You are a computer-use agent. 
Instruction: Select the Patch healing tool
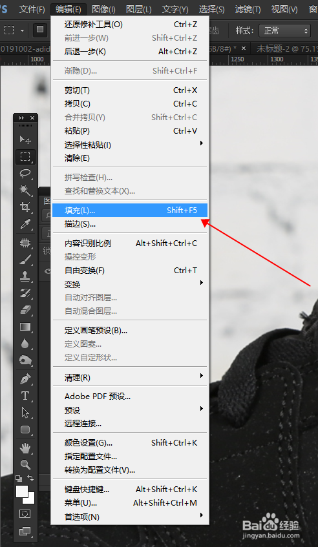25,243
